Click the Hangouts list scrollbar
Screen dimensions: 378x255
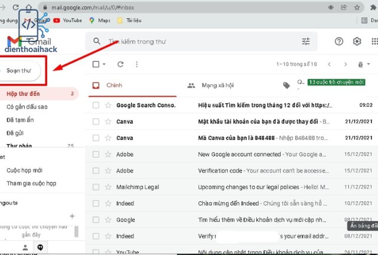76,231
